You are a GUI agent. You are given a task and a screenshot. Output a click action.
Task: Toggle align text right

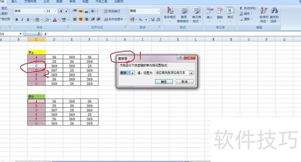pos(87,19)
